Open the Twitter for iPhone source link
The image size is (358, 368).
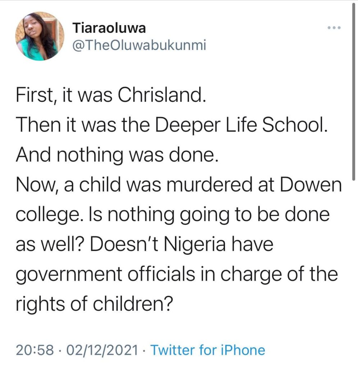click(207, 350)
